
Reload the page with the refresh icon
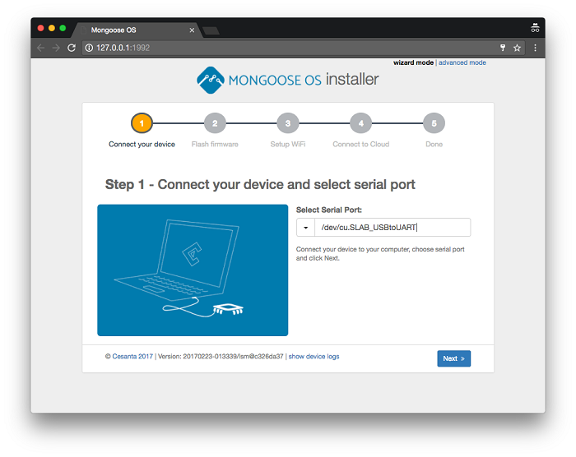click(x=72, y=48)
